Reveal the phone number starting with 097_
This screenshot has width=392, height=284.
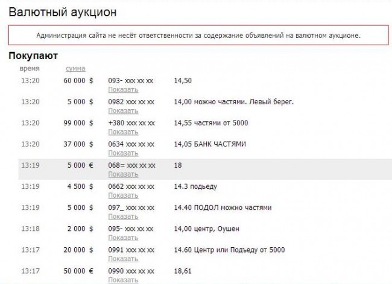coord(123,216)
